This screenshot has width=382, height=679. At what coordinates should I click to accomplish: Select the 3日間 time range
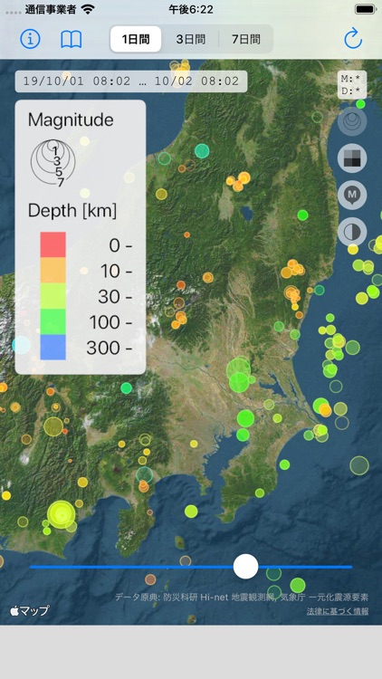coord(191,40)
